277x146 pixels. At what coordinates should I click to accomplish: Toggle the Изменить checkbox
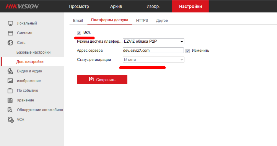click(188, 51)
